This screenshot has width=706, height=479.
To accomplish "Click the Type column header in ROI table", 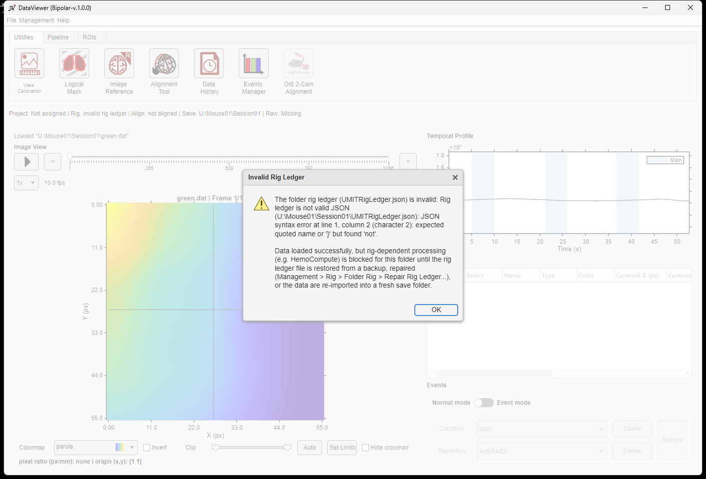I will point(558,276).
